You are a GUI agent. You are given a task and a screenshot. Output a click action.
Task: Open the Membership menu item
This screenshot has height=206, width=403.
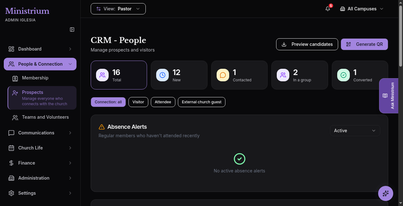42,78
